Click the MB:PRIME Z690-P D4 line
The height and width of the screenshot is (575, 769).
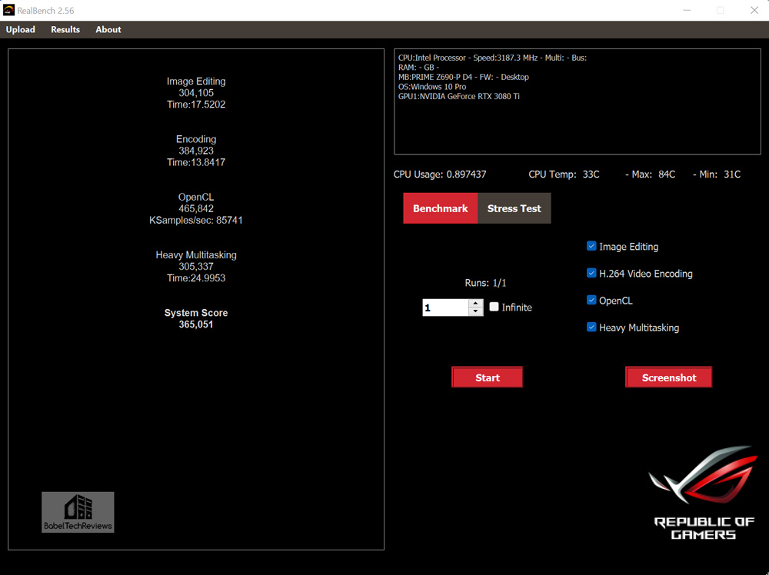(x=464, y=77)
